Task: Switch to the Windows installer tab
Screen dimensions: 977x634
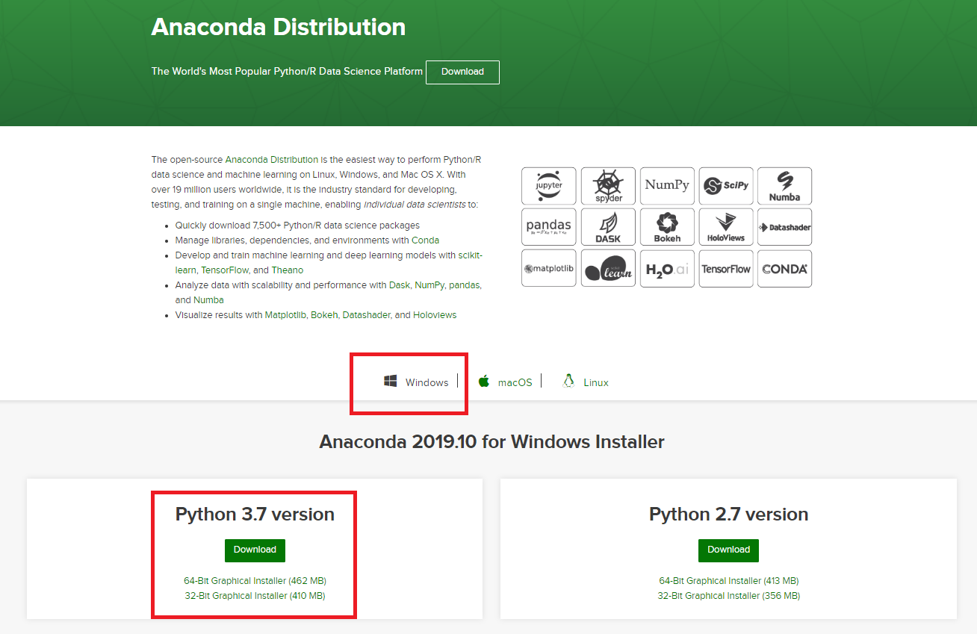Action: 416,382
